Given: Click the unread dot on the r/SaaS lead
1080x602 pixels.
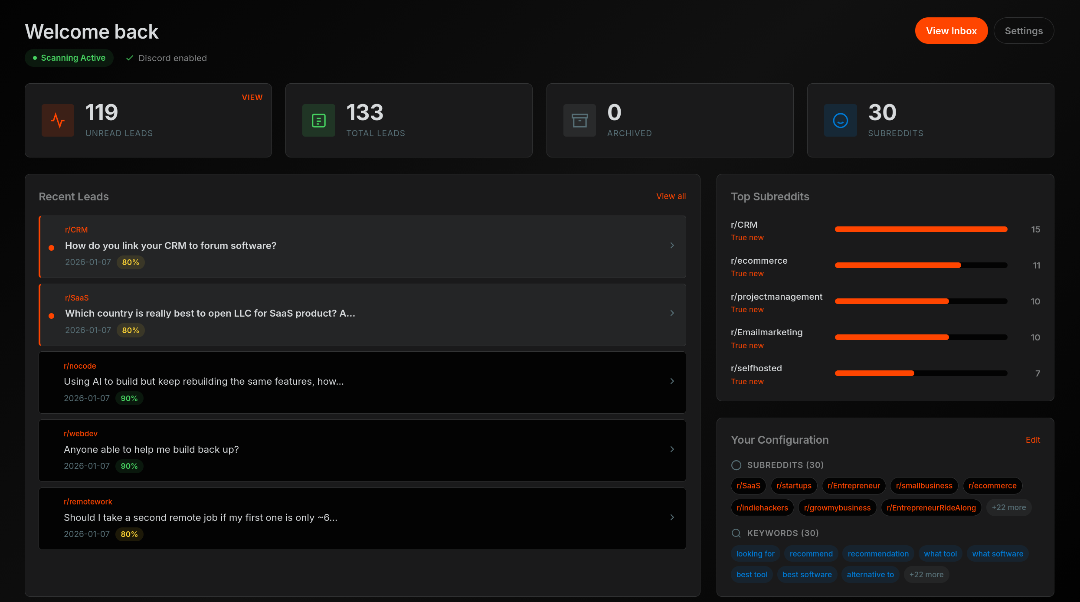Looking at the screenshot, I should coord(51,316).
